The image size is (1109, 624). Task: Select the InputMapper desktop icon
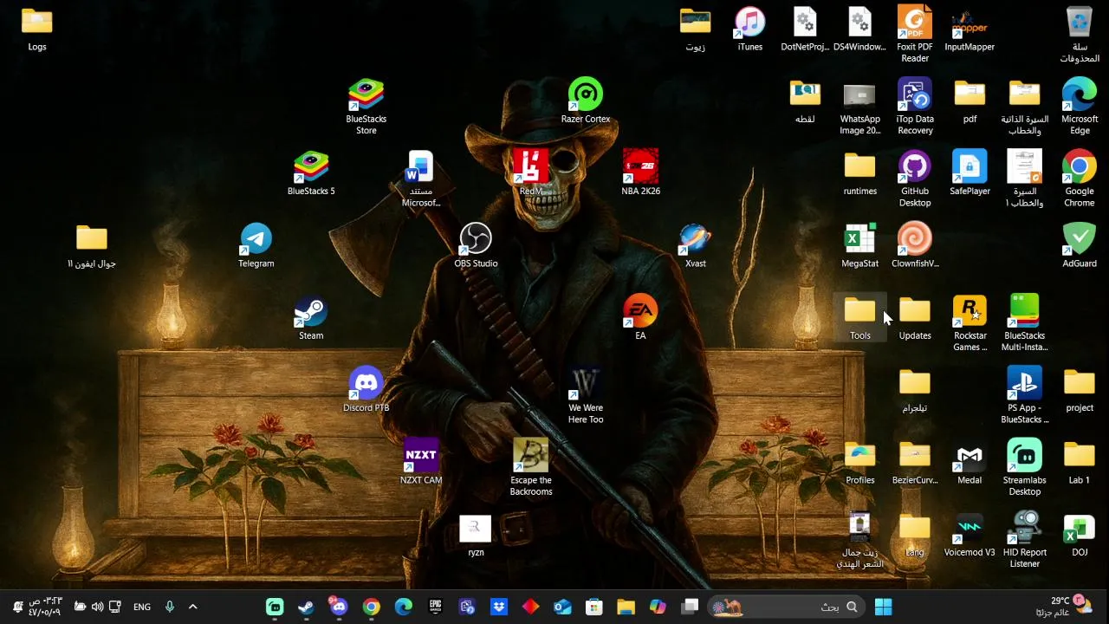tap(970, 29)
